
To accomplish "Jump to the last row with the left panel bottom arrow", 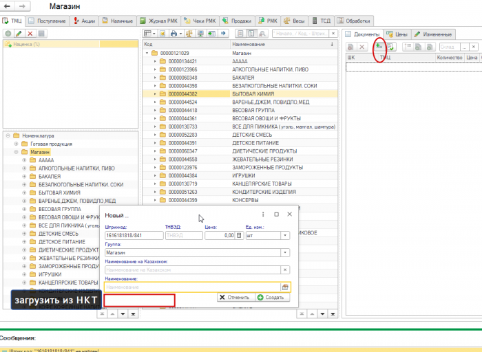I will tap(133, 314).
